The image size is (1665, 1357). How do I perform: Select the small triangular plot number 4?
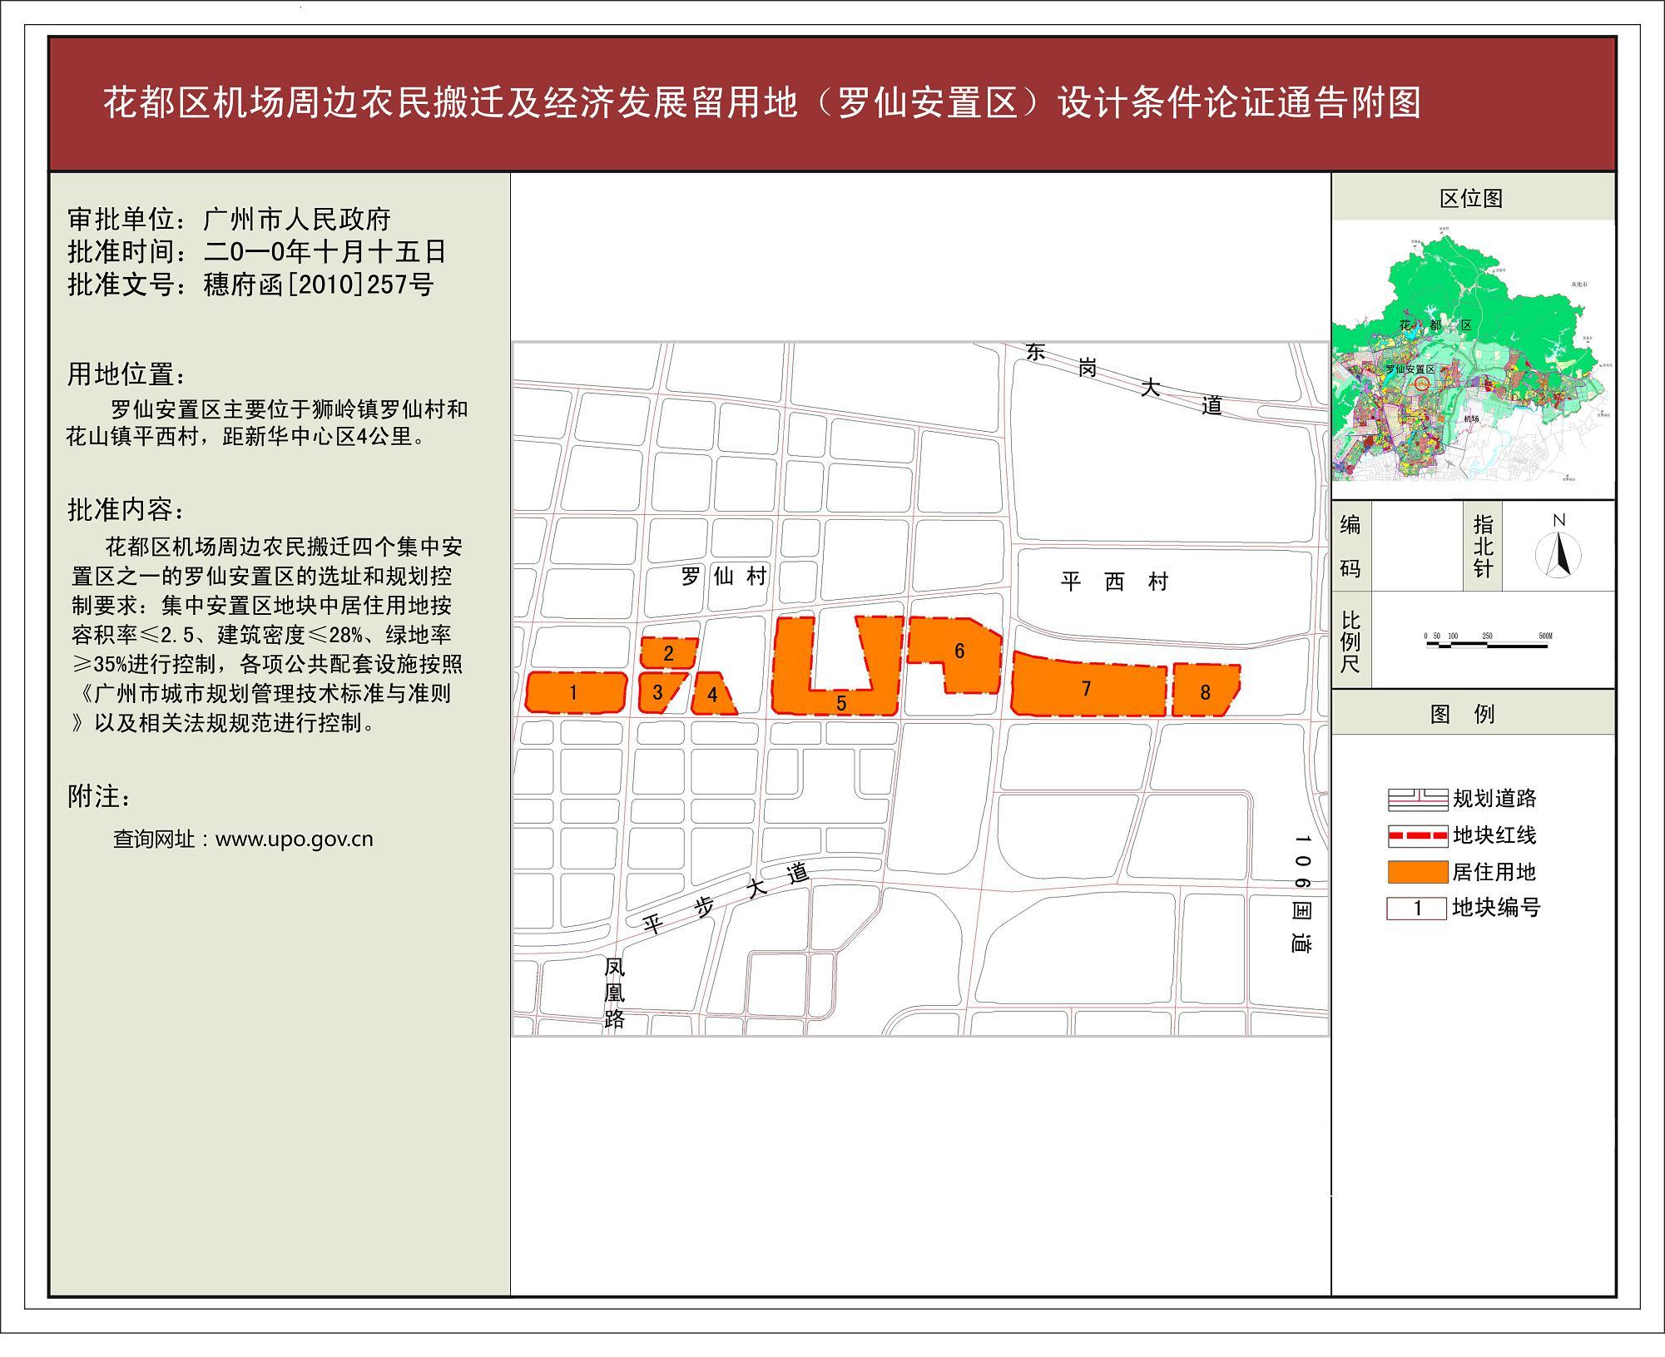coord(712,695)
